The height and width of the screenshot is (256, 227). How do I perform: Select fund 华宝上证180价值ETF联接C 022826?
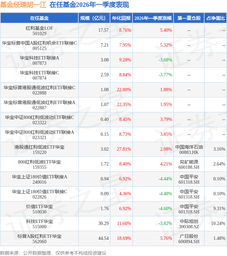[x=39, y=194]
